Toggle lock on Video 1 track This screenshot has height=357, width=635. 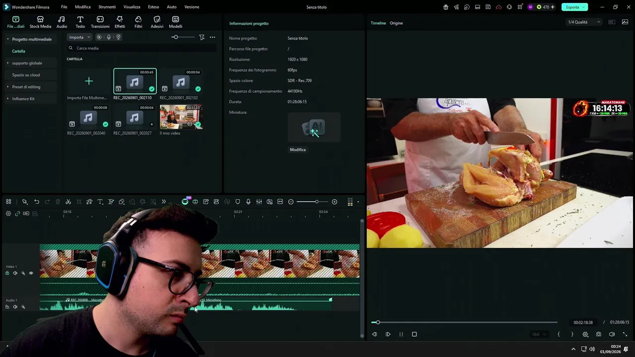[7, 273]
